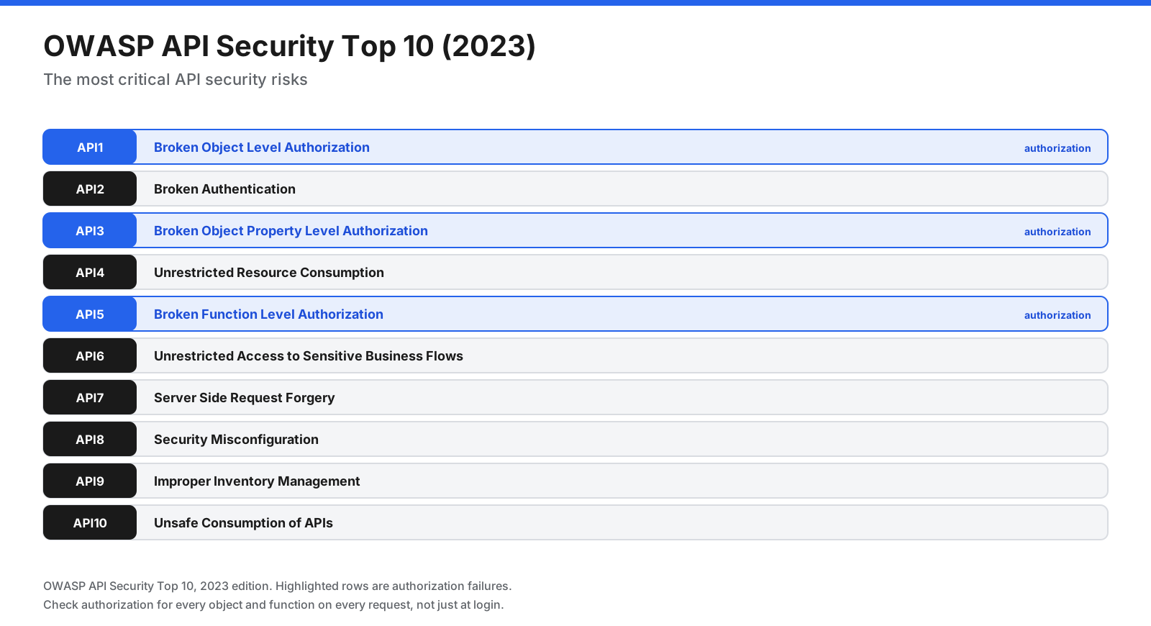Click the API6 badge

pos(90,355)
